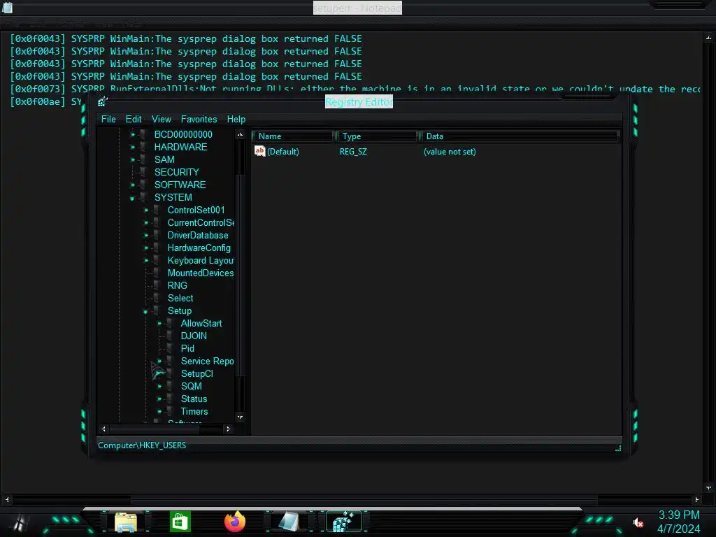Click Notepad vertical scroll up arrow
The width and height of the screenshot is (716, 537).
pyautogui.click(x=708, y=38)
